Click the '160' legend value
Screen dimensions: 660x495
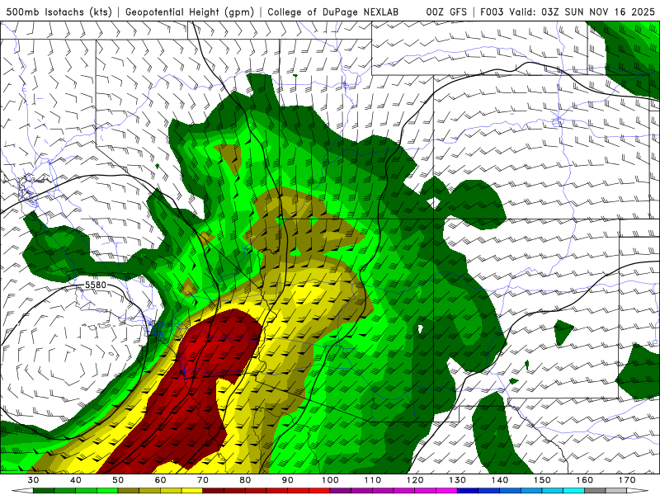click(x=584, y=480)
